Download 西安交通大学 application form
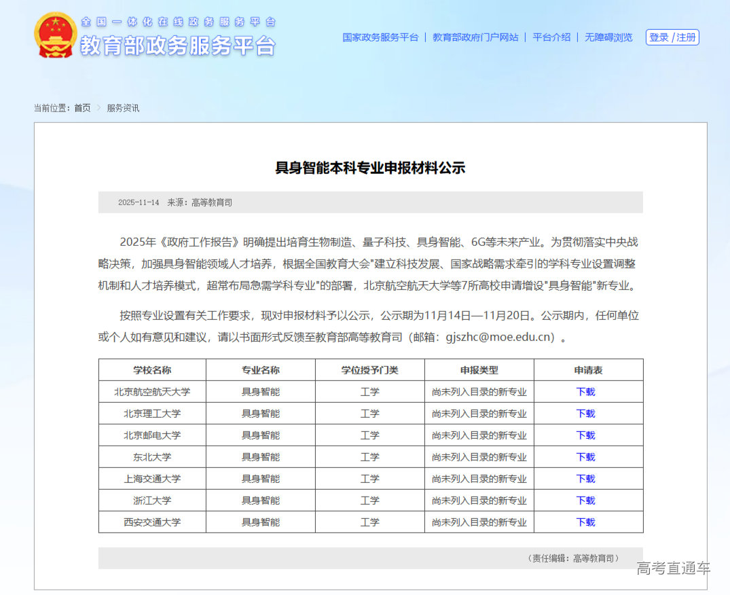 coord(585,522)
